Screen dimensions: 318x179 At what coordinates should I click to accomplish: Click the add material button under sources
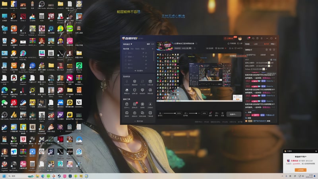pyautogui.click(x=139, y=71)
